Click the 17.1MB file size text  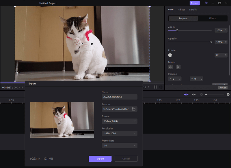pos(48,159)
